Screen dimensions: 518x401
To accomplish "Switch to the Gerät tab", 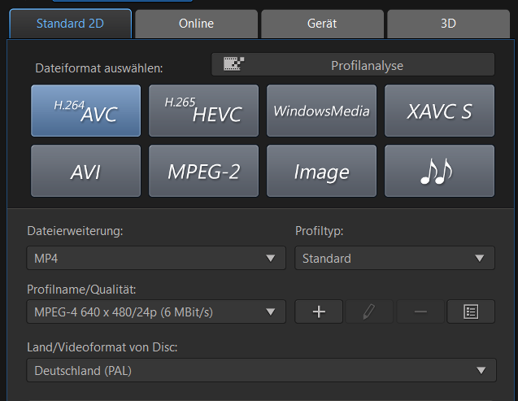I will tap(322, 24).
